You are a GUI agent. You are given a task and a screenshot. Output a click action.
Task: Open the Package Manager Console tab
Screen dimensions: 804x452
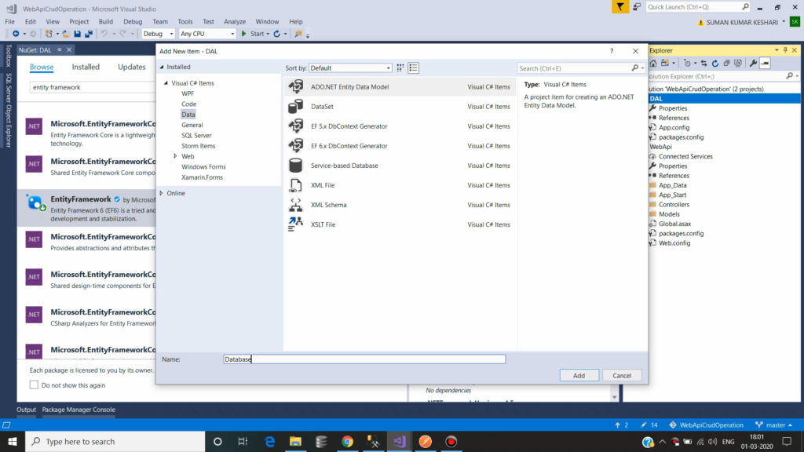pos(79,410)
